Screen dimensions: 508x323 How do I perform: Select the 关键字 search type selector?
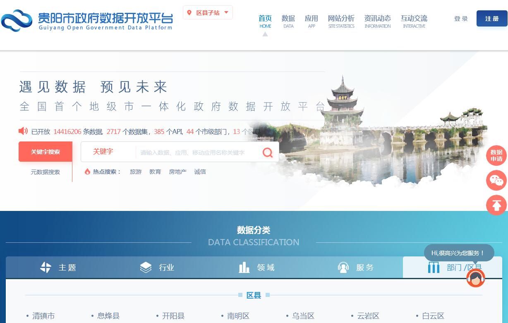coord(103,152)
